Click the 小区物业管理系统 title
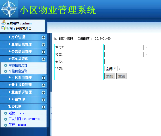This screenshot has height=136, width=161. [x=58, y=10]
